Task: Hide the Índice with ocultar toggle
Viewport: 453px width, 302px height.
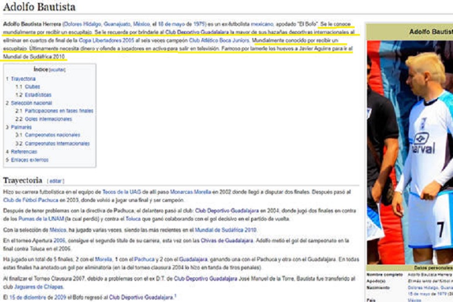Action: click(57, 70)
